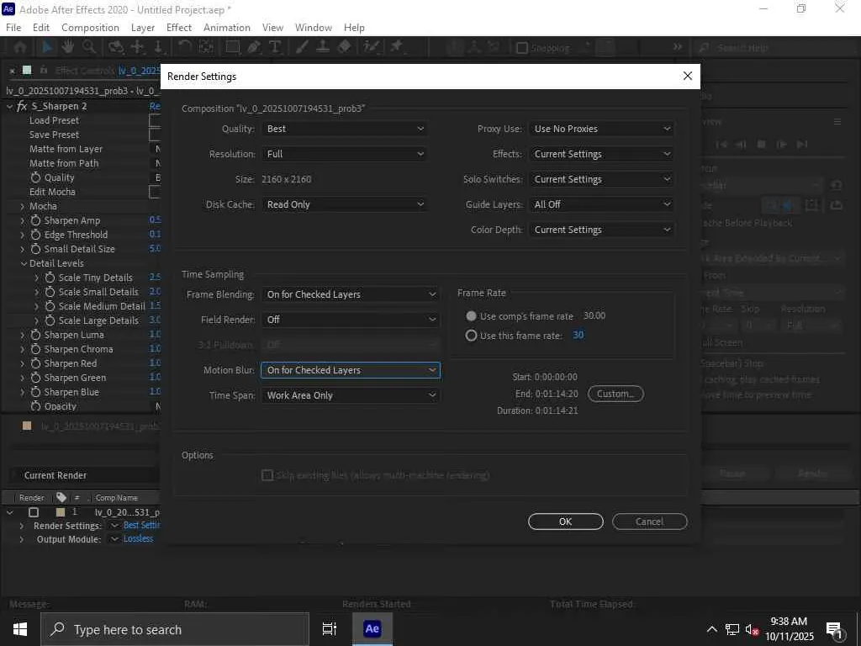861x646 pixels.
Task: Collapse the Detail Levels group
Action: click(x=24, y=263)
